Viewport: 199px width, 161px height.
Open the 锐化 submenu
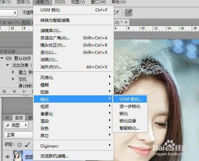73,99
